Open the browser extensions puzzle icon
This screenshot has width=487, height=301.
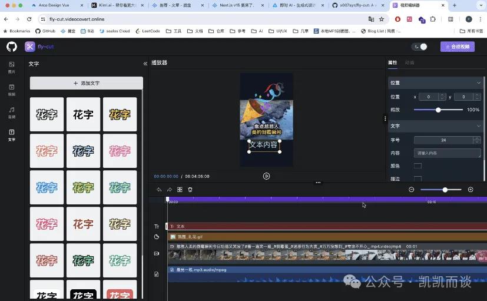(433, 19)
